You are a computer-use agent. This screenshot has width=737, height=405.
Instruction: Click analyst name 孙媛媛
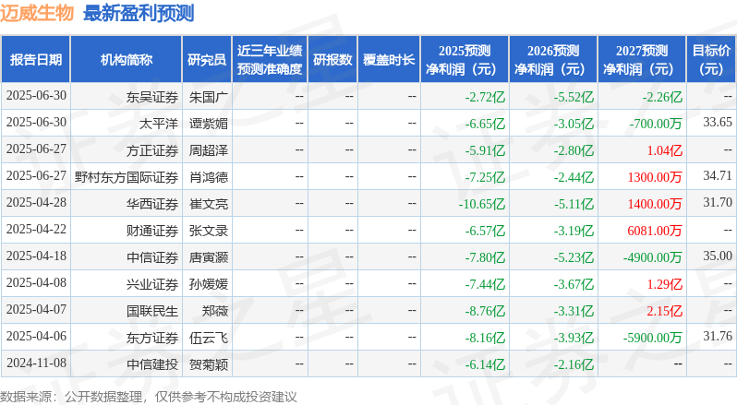click(x=209, y=284)
